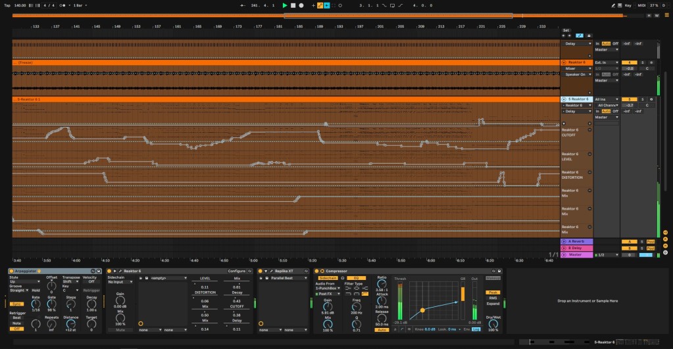Image resolution: width=673 pixels, height=349 pixels.
Task: Click the Stop button in transport
Action: (x=293, y=5)
